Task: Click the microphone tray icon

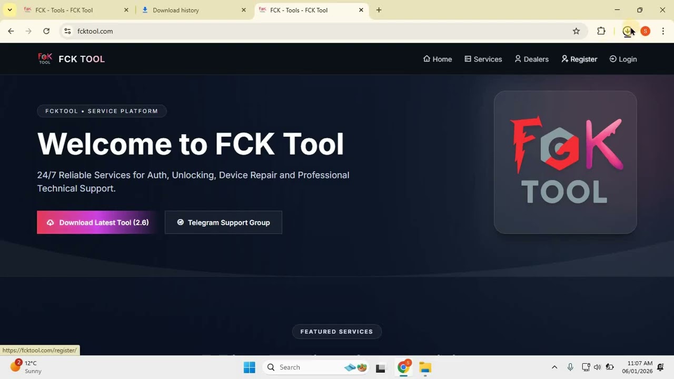Action: click(570, 367)
